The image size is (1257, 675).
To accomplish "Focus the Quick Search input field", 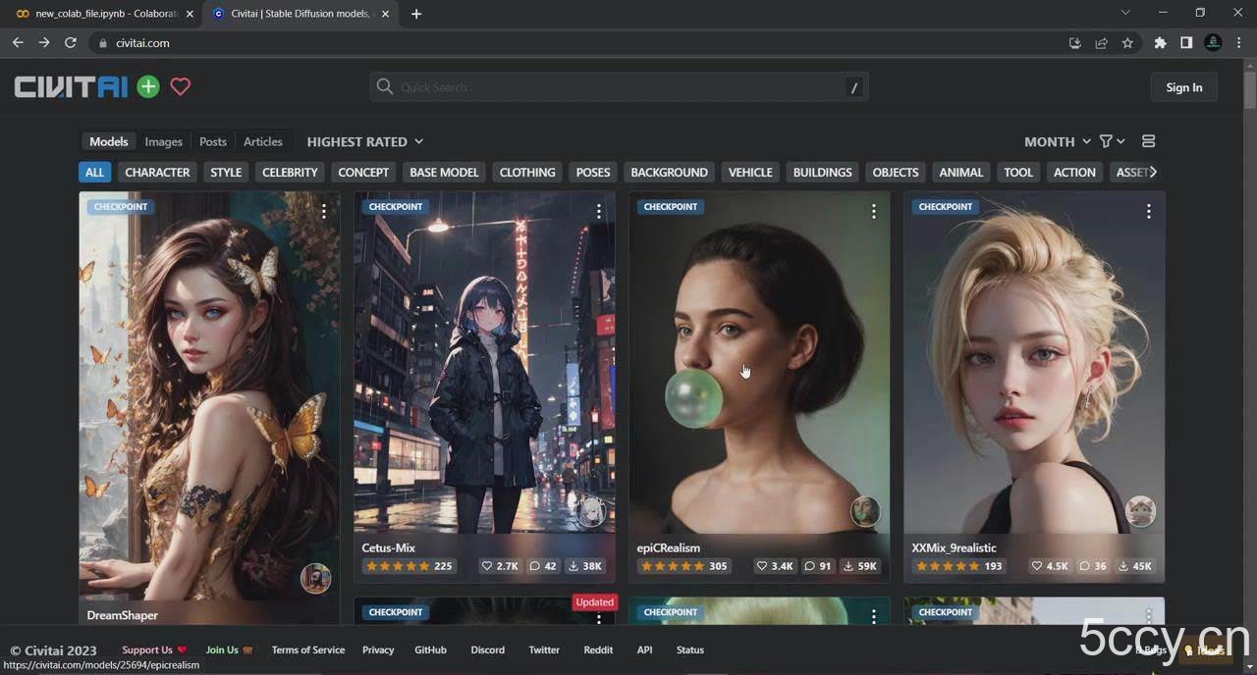I will click(619, 87).
